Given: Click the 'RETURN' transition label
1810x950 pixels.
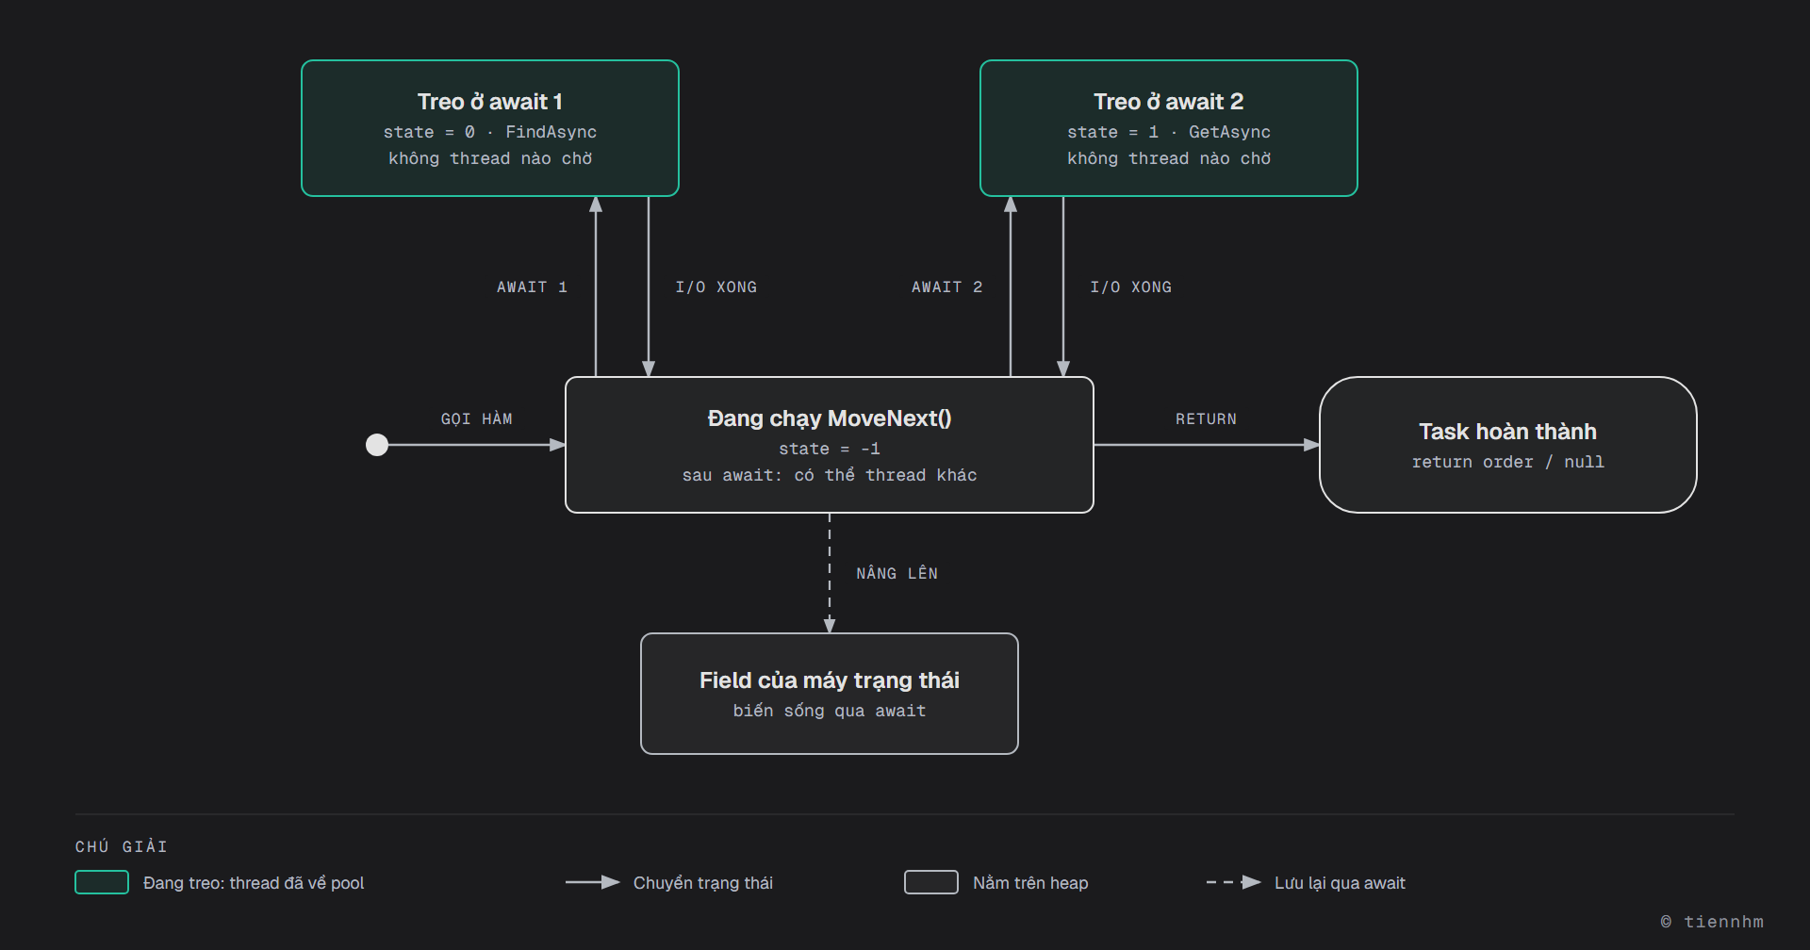Looking at the screenshot, I should click(x=1206, y=418).
